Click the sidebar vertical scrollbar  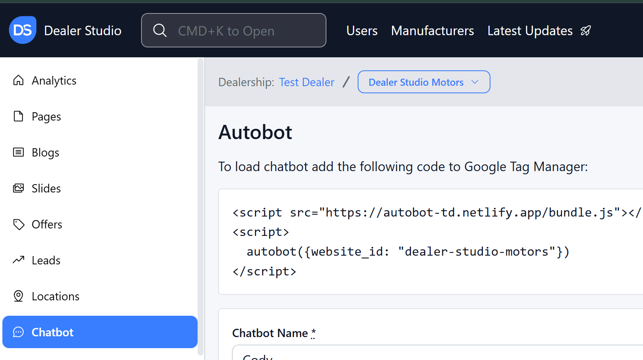201,205
